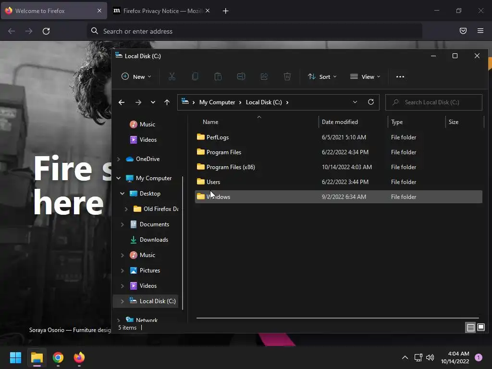Open Downloads in navigation pane
This screenshot has height=369, width=492.
point(154,240)
